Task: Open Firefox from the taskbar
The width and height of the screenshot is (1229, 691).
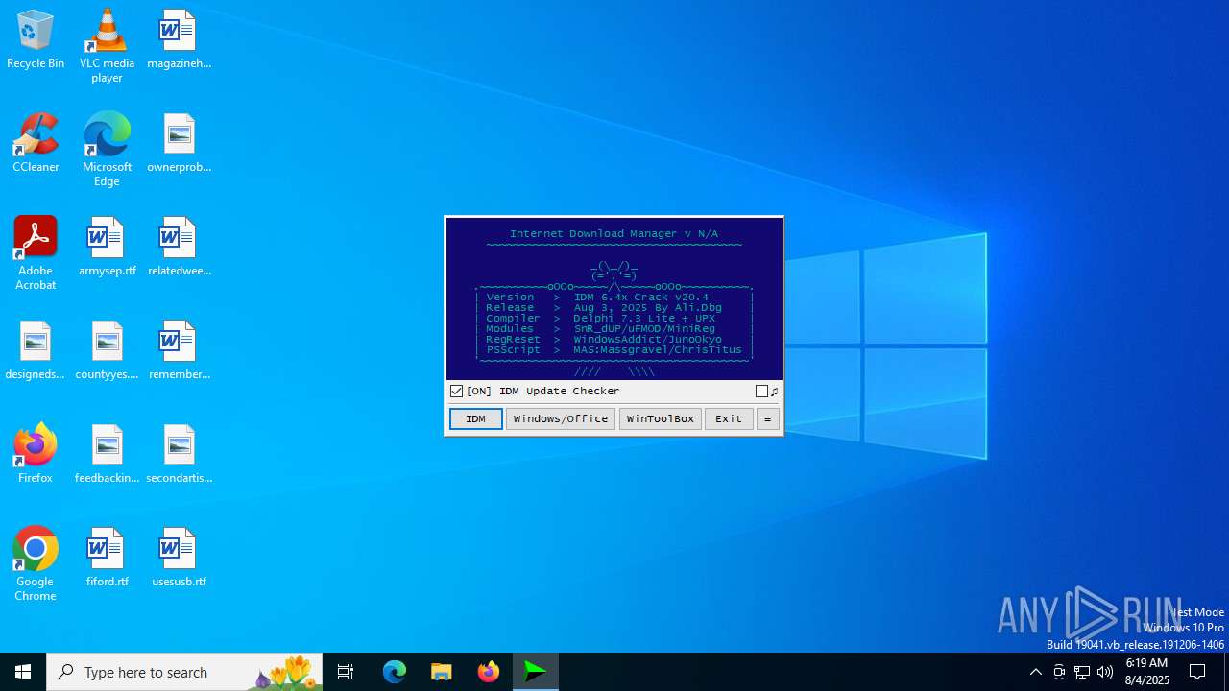Action: pyautogui.click(x=489, y=672)
